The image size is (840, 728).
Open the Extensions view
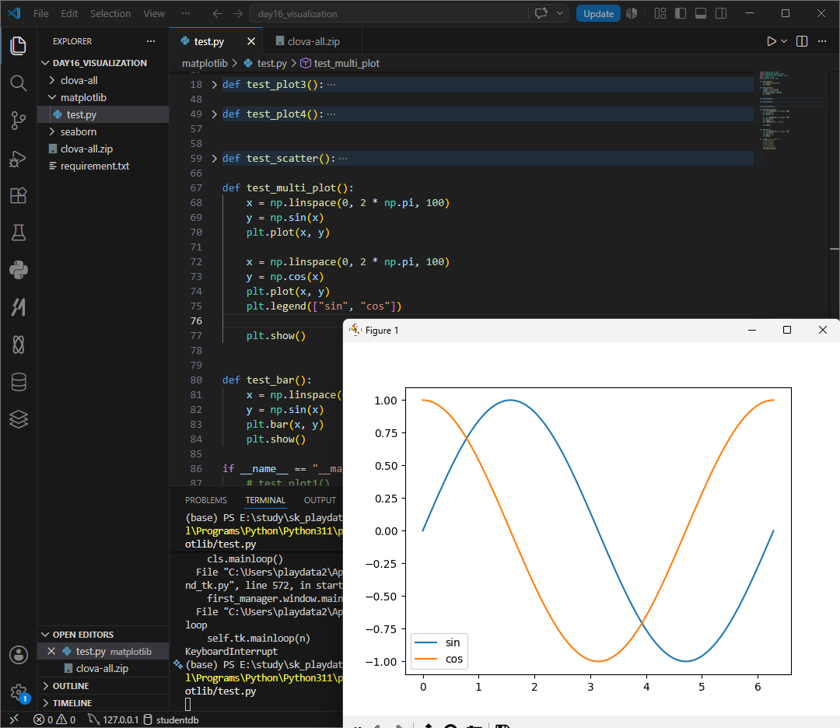18,195
